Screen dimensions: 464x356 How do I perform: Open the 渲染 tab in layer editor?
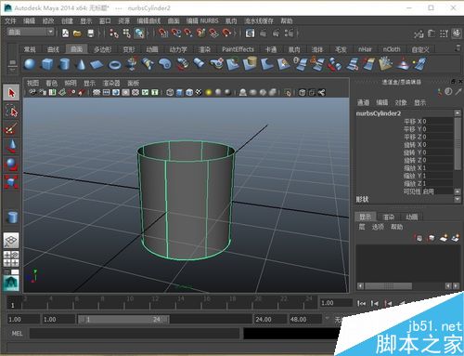coord(388,217)
